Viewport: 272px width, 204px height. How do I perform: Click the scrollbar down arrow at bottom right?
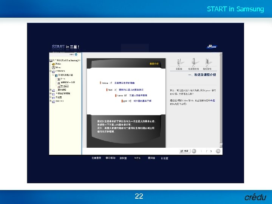(x=221, y=146)
